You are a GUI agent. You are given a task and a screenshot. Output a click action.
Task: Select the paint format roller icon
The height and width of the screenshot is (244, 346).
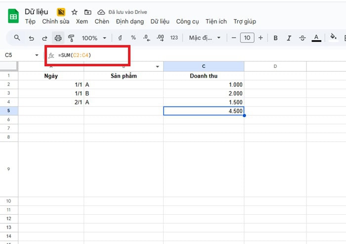coord(71,38)
